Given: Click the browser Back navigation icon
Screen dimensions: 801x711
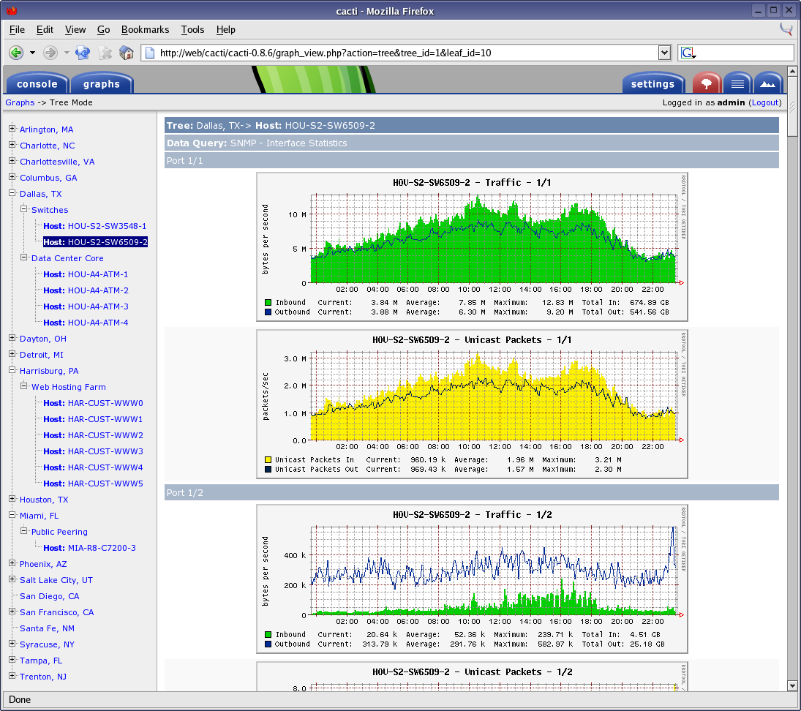Looking at the screenshot, I should pos(15,53).
